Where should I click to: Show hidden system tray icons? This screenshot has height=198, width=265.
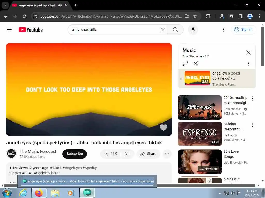coord(220,193)
